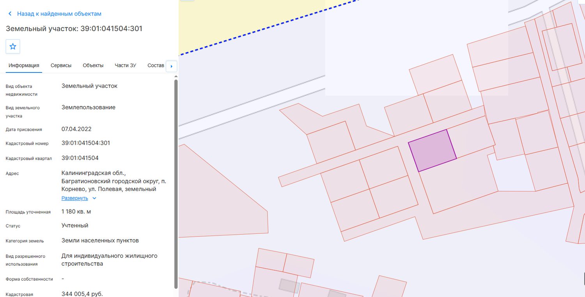Click the back chevron arrow icon
Image resolution: width=585 pixels, height=297 pixels.
tap(10, 14)
